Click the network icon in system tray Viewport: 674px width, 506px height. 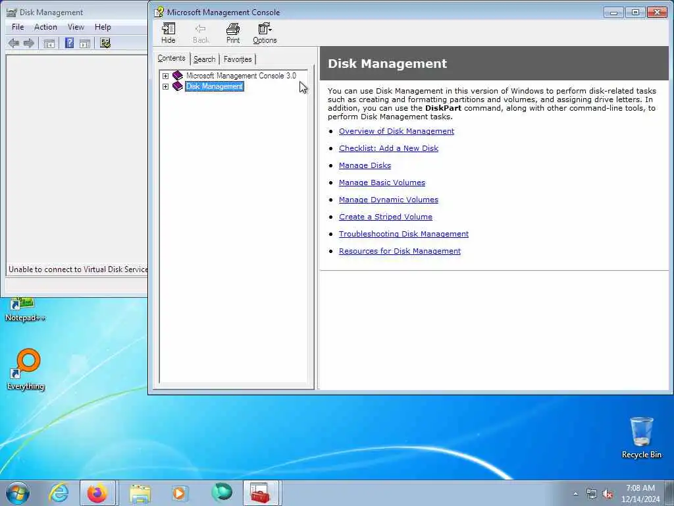[x=592, y=494]
